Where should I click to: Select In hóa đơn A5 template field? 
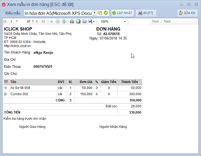click(x=58, y=13)
